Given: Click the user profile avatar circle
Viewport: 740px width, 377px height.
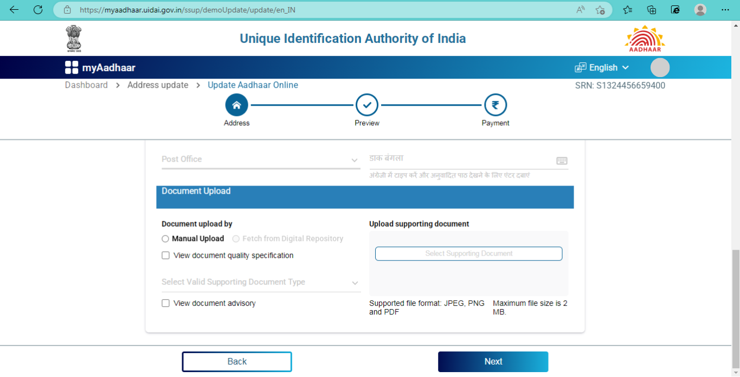Looking at the screenshot, I should tap(660, 68).
